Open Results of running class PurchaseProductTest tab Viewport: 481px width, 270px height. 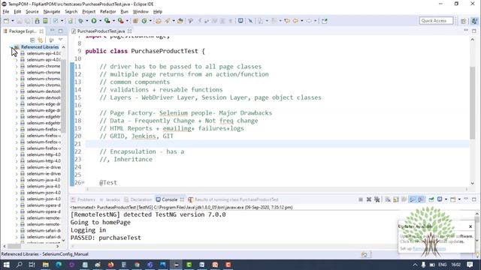(x=234, y=199)
